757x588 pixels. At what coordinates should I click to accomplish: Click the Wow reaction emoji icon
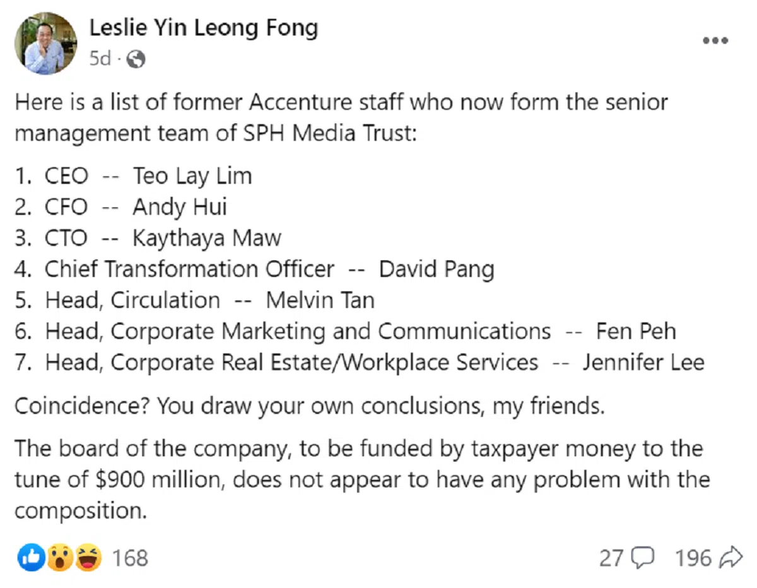click(59, 558)
